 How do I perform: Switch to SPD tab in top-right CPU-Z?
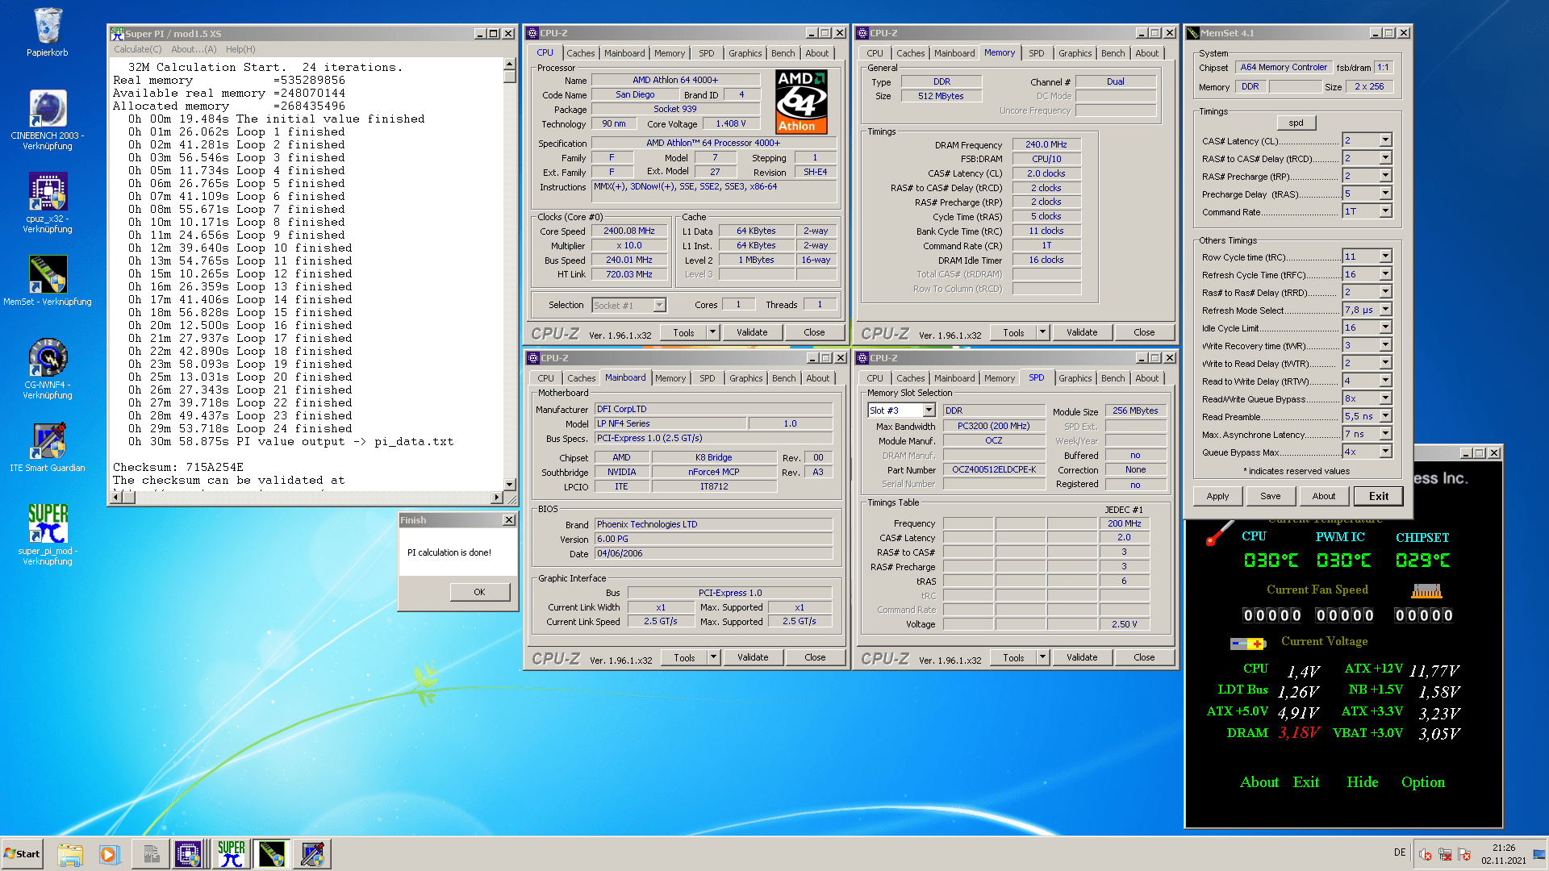[1036, 53]
